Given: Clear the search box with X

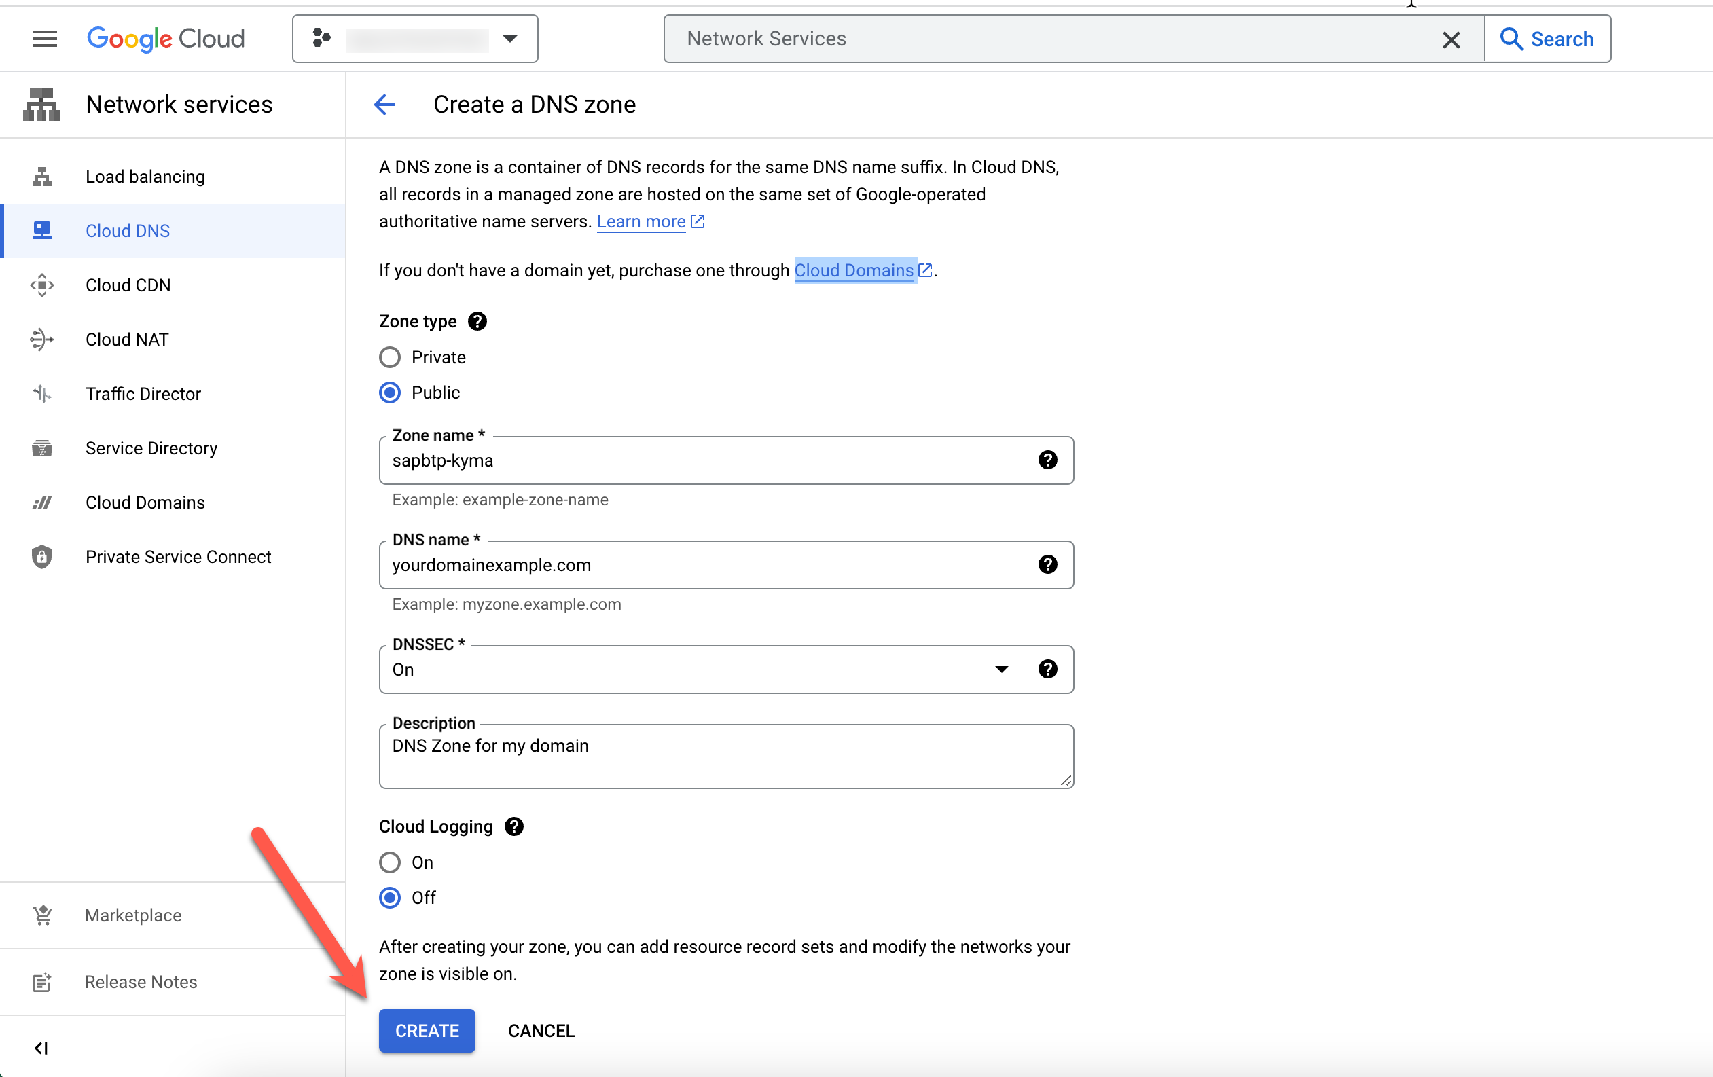Looking at the screenshot, I should pos(1451,39).
